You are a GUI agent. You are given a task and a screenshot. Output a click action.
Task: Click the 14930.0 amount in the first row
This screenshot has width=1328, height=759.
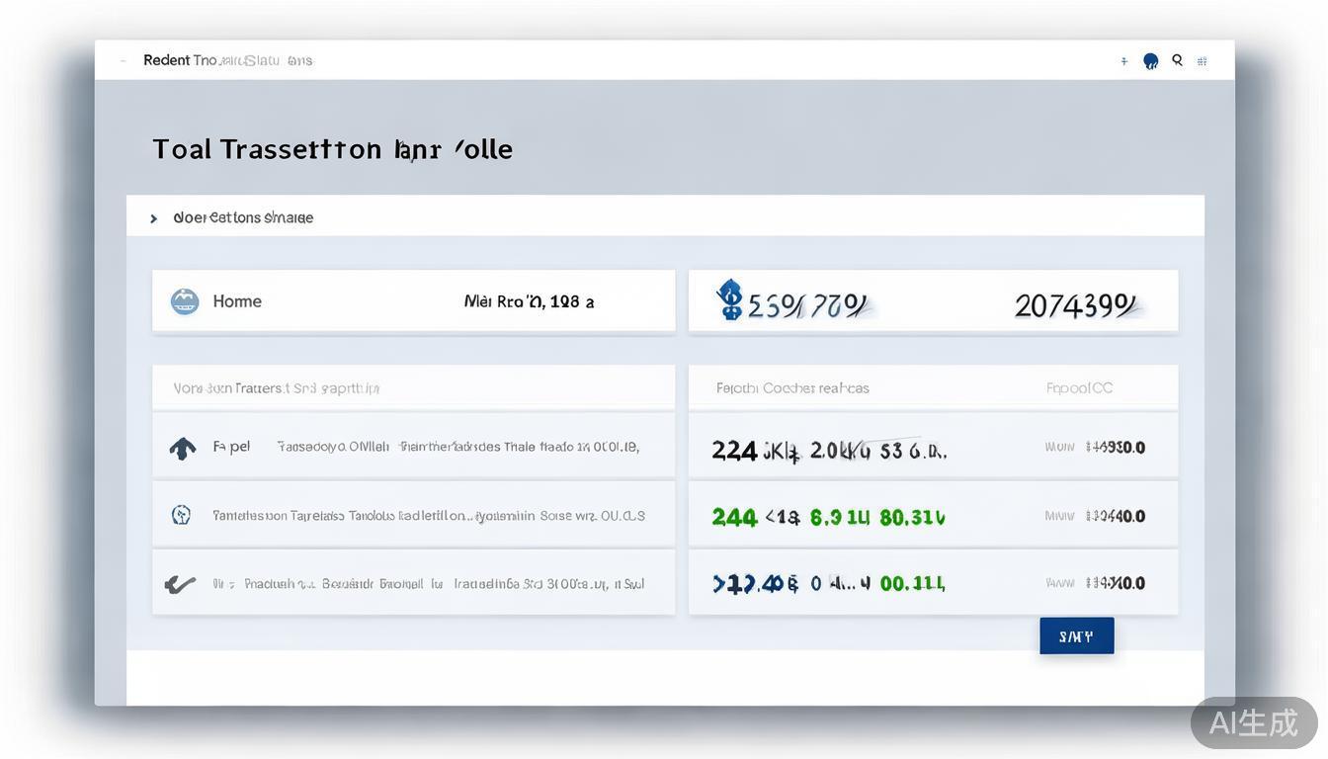(x=1115, y=448)
